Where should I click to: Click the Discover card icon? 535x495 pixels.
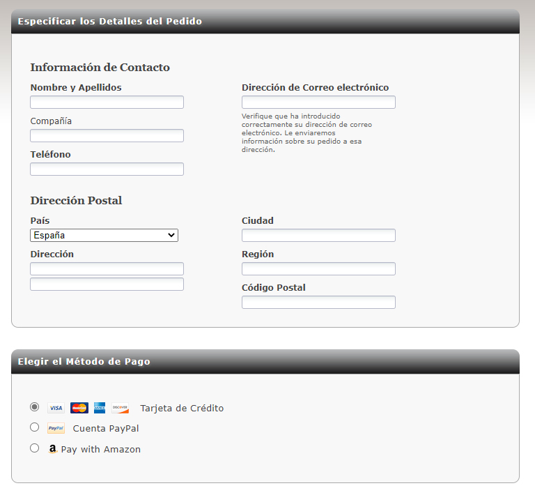coord(120,408)
